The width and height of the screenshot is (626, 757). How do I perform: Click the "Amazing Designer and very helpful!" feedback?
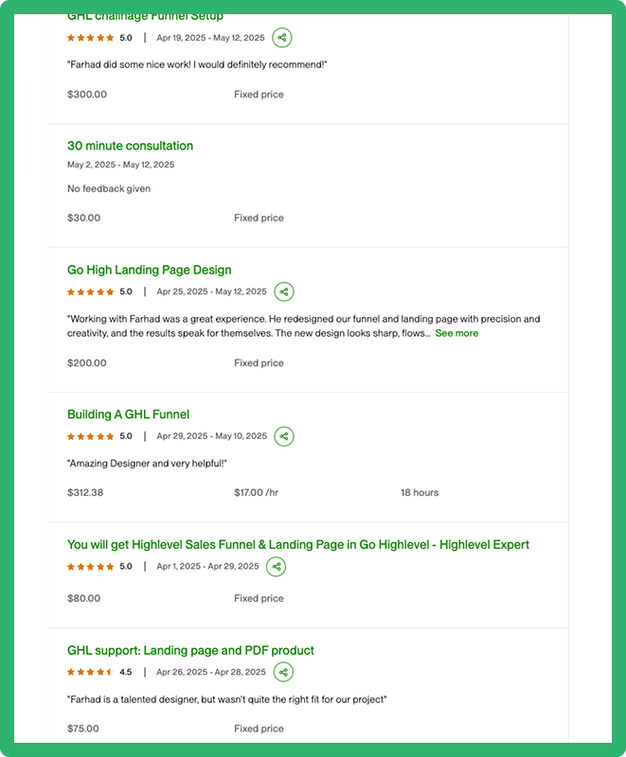pos(148,464)
